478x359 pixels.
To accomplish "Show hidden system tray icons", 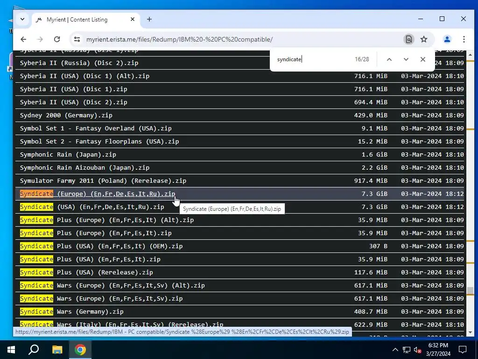I will point(395,350).
